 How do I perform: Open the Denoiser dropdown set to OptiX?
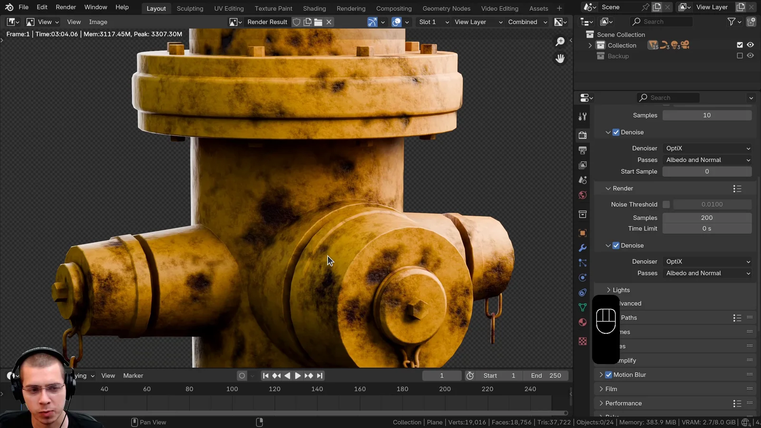pyautogui.click(x=707, y=148)
